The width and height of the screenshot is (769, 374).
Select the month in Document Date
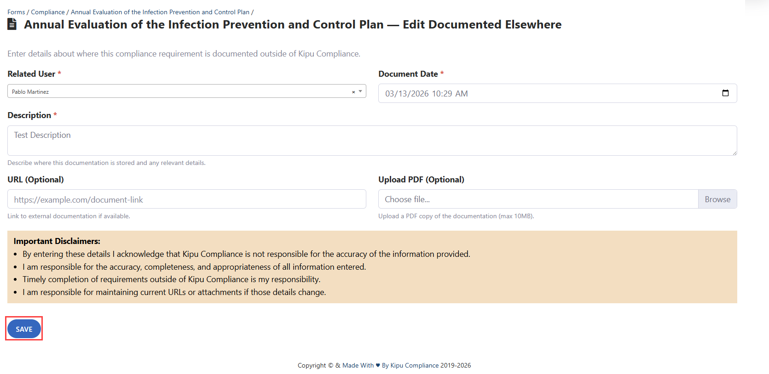click(390, 94)
